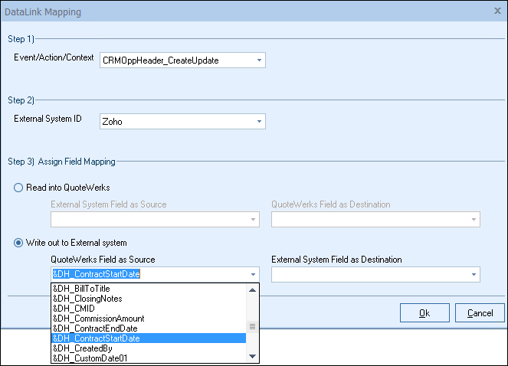
Task: Collapse the QuoteWerks Field as Source dropdown
Action: 253,274
